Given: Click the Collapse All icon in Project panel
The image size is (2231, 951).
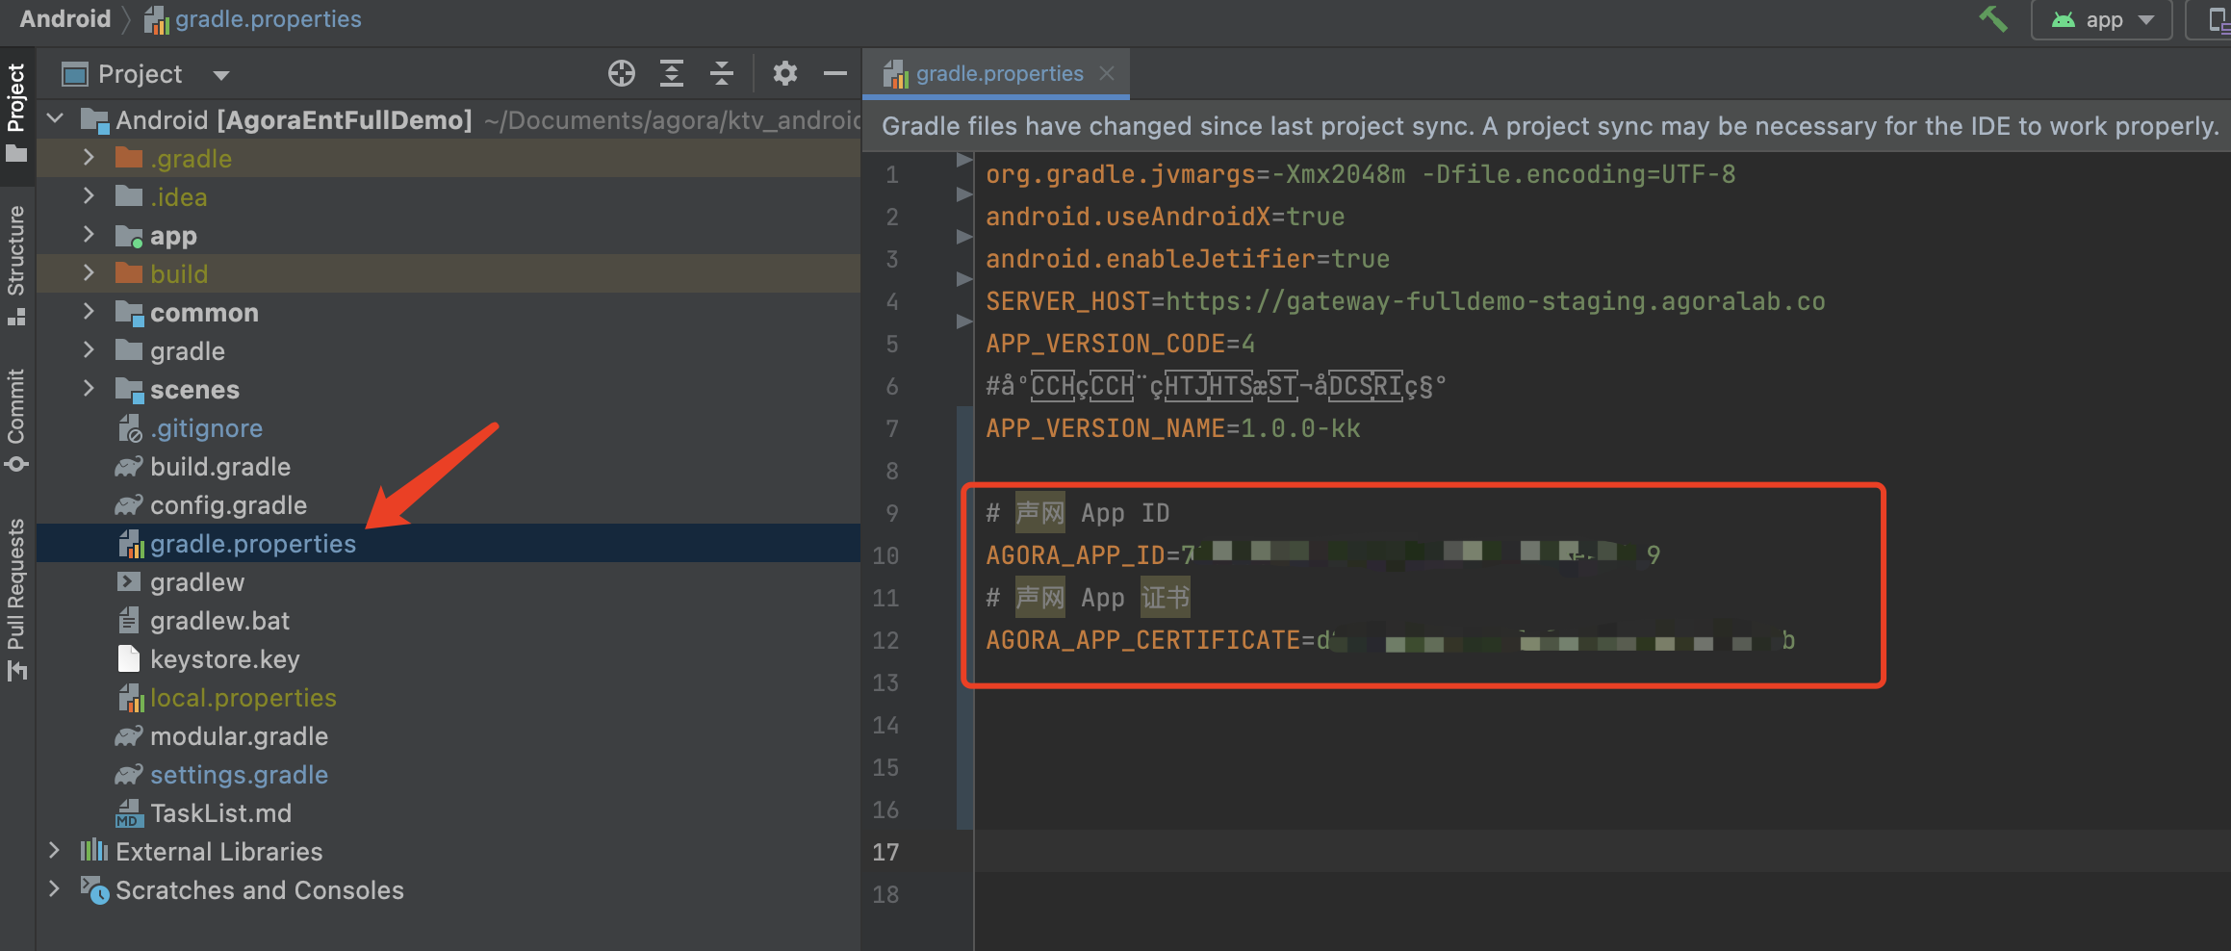Looking at the screenshot, I should (x=722, y=73).
